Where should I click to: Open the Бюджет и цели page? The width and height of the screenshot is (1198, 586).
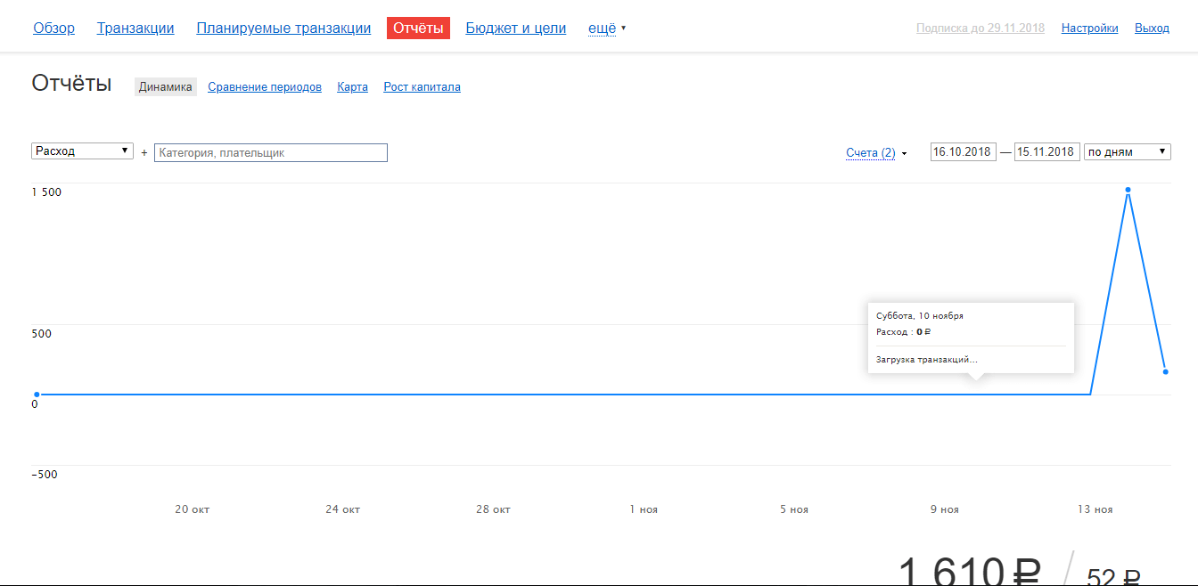(515, 28)
